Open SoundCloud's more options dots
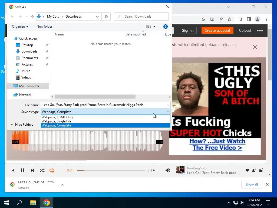277x208 pixels. 260,30
